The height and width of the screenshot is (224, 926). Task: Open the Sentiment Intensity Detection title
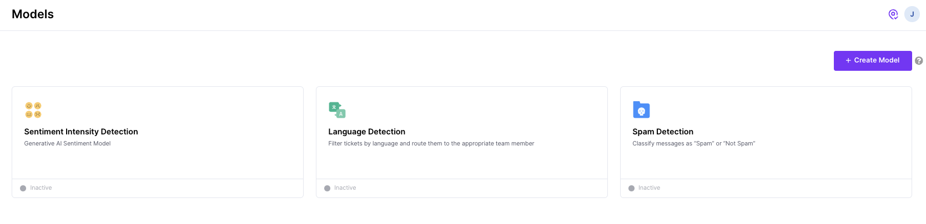tap(81, 132)
